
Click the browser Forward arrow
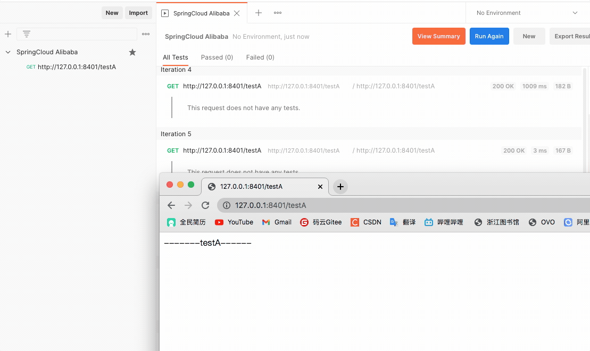[188, 205]
